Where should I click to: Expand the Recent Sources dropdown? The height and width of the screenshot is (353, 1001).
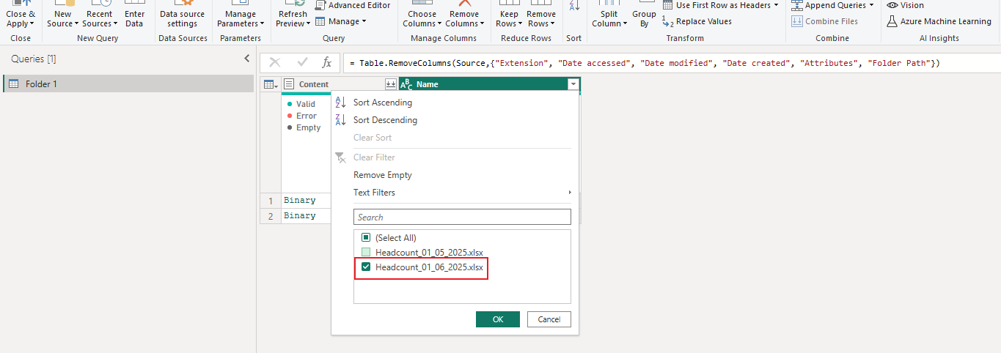click(x=115, y=24)
